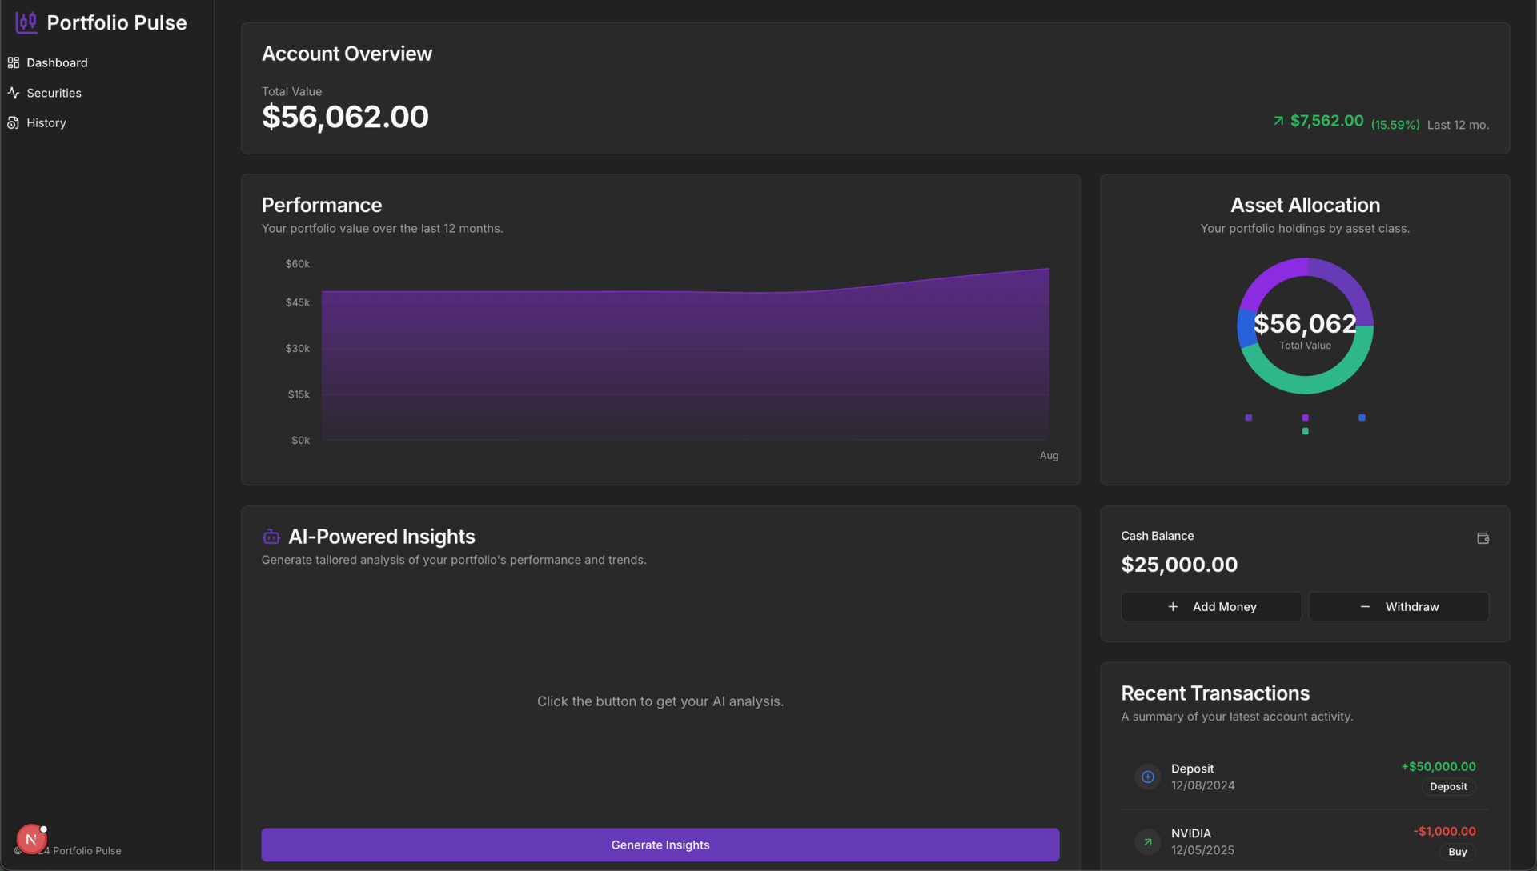Click the wallet icon in Cash Balance
Viewport: 1537px width, 871px height.
[x=1483, y=538]
